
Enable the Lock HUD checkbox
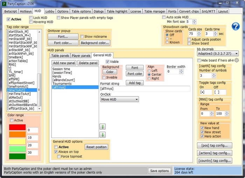point(31,18)
